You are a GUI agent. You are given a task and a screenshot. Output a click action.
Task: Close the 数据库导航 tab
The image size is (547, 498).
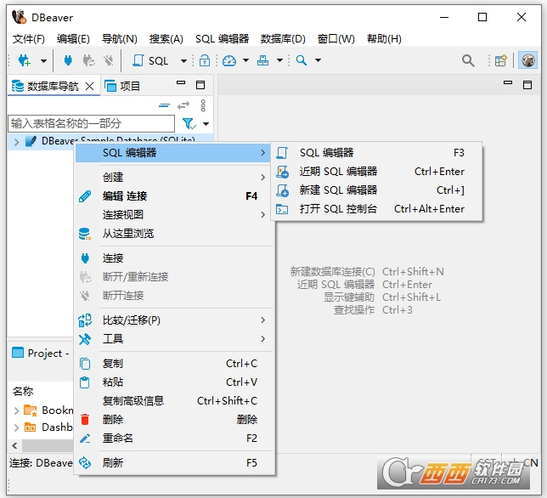(90, 86)
